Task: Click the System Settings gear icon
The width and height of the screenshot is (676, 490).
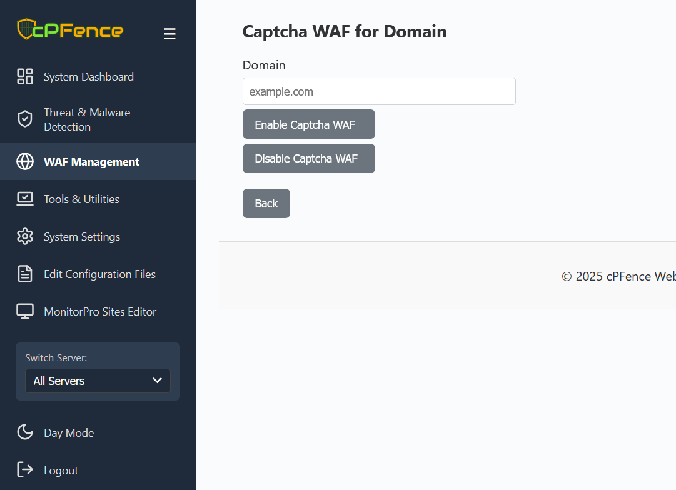Action: coord(25,237)
